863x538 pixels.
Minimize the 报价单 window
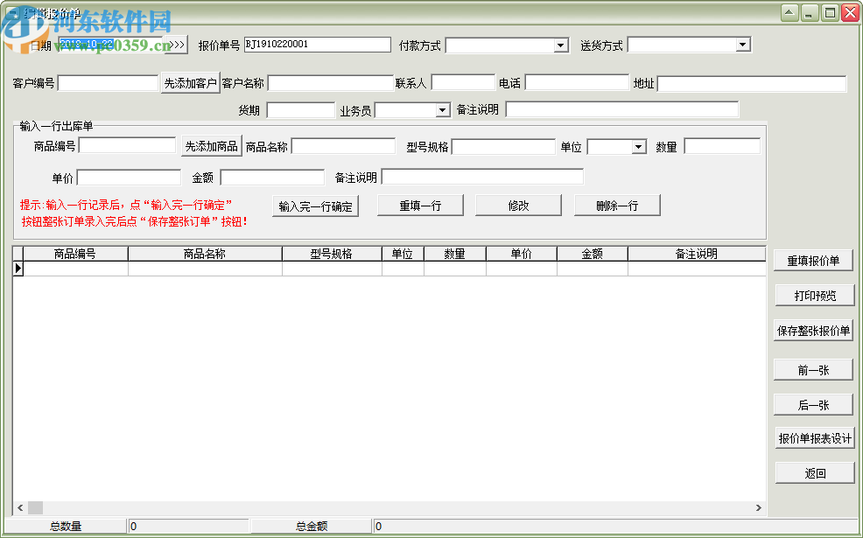click(x=809, y=13)
